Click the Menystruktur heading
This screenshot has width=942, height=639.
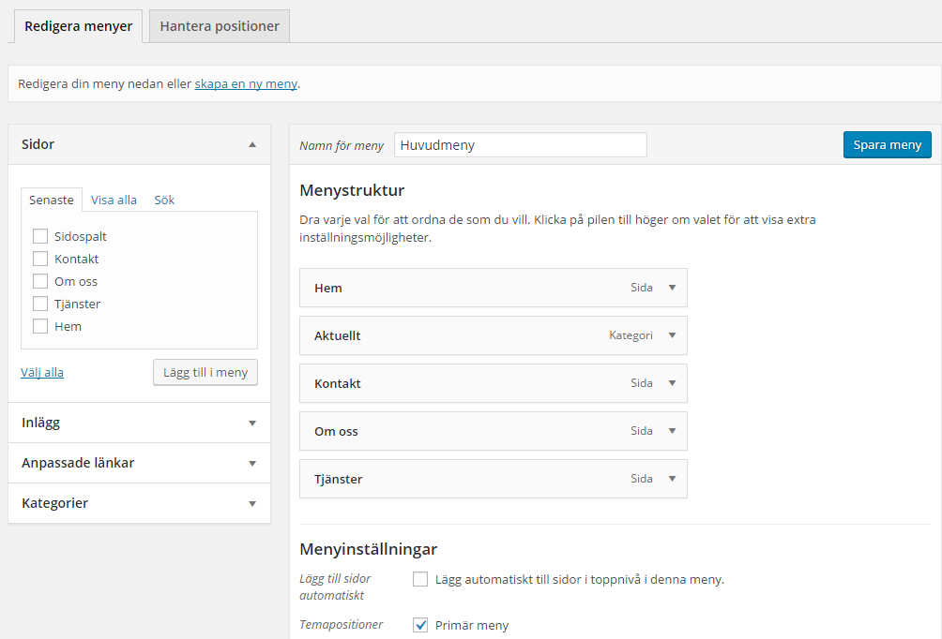(x=352, y=190)
